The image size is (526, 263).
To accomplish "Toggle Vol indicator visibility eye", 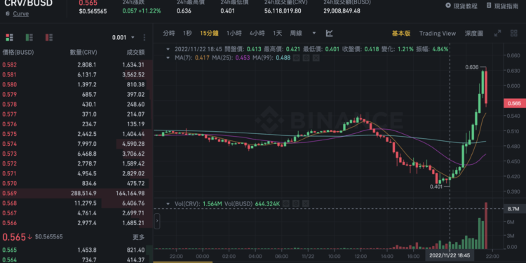I will (285, 203).
